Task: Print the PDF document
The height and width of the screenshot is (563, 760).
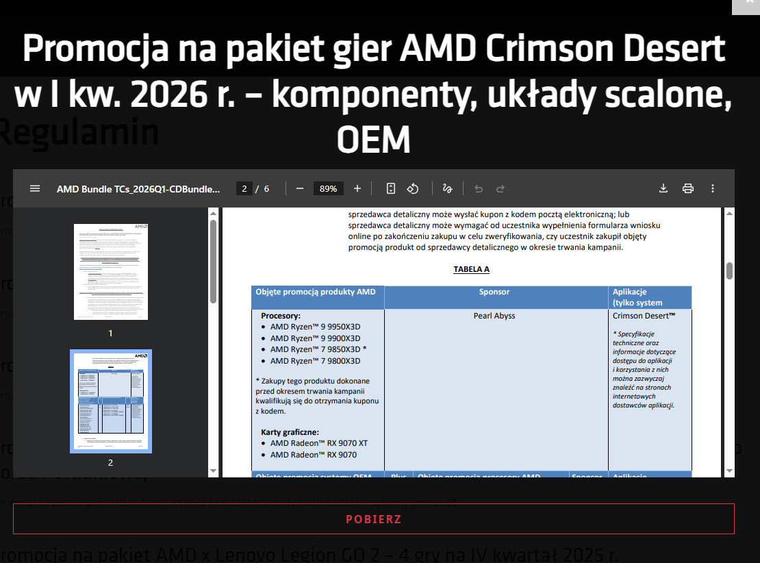Action: pyautogui.click(x=687, y=188)
